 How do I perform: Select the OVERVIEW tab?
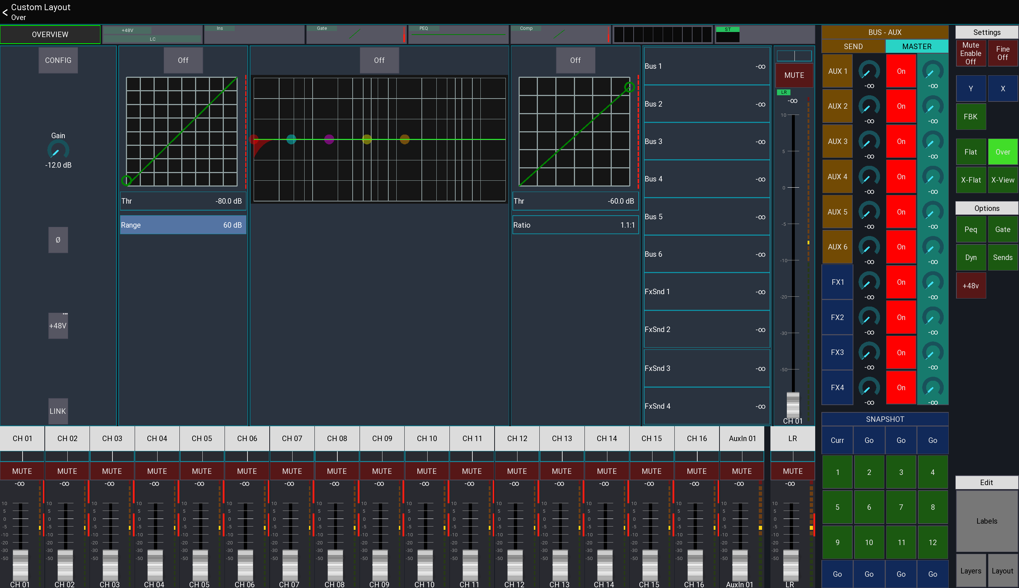50,34
